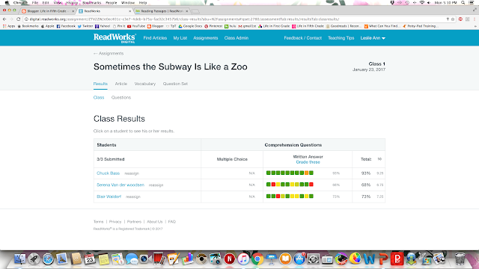
Task: Select the Questions sub-tab
Action: pyautogui.click(x=121, y=97)
